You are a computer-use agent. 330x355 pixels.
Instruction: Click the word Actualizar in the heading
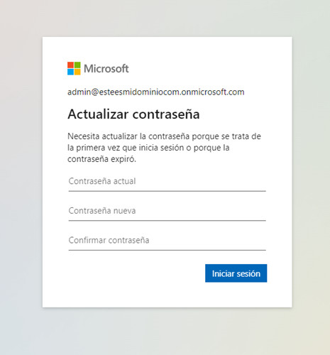98,114
